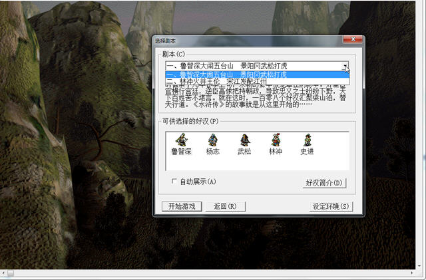The width and height of the screenshot is (426, 280).
Task: Go back with 返回(R) button
Action: tap(225, 206)
